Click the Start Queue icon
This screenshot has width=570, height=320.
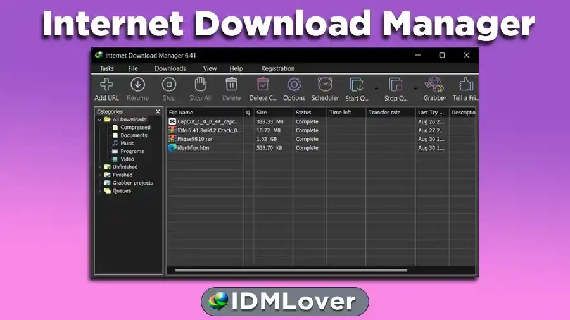(356, 85)
